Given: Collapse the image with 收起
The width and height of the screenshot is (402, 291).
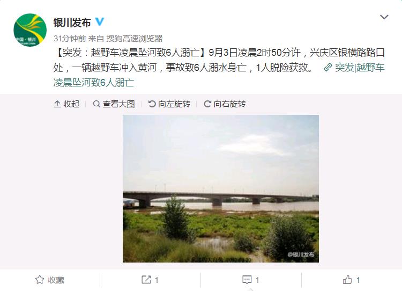Looking at the screenshot, I should click(66, 104).
